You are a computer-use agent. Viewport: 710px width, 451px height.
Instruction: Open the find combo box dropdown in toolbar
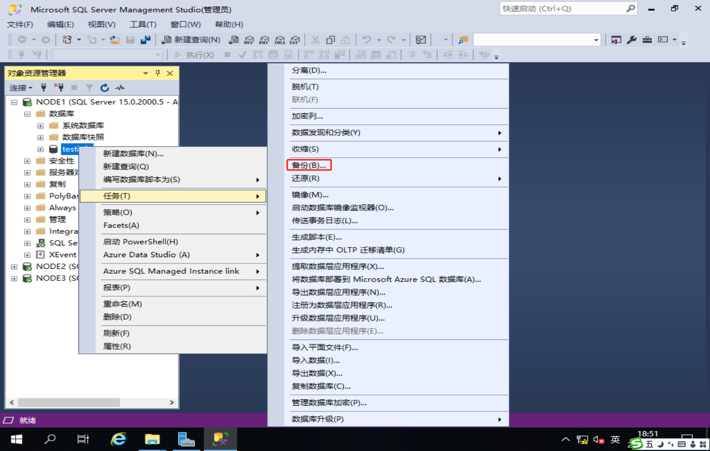point(596,40)
